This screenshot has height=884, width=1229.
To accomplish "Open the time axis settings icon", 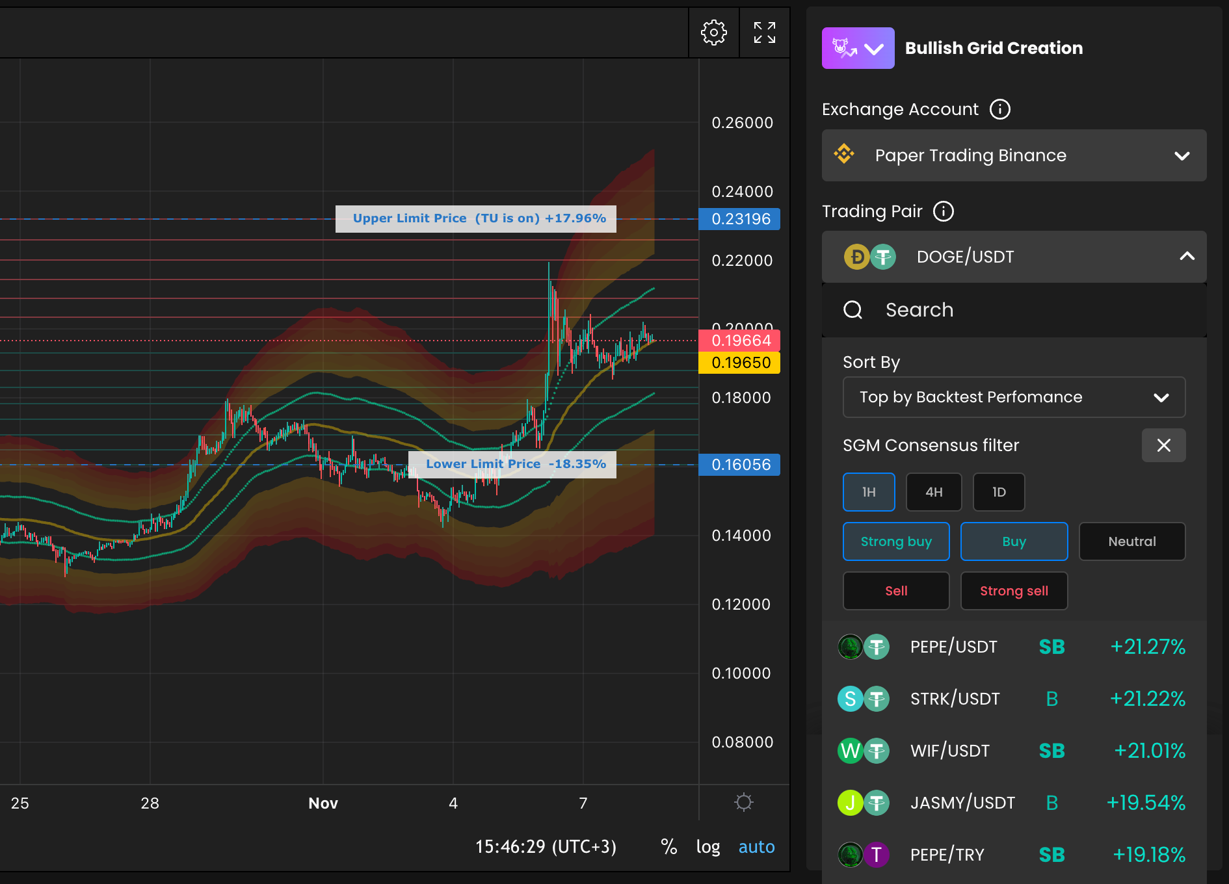I will pyautogui.click(x=744, y=802).
